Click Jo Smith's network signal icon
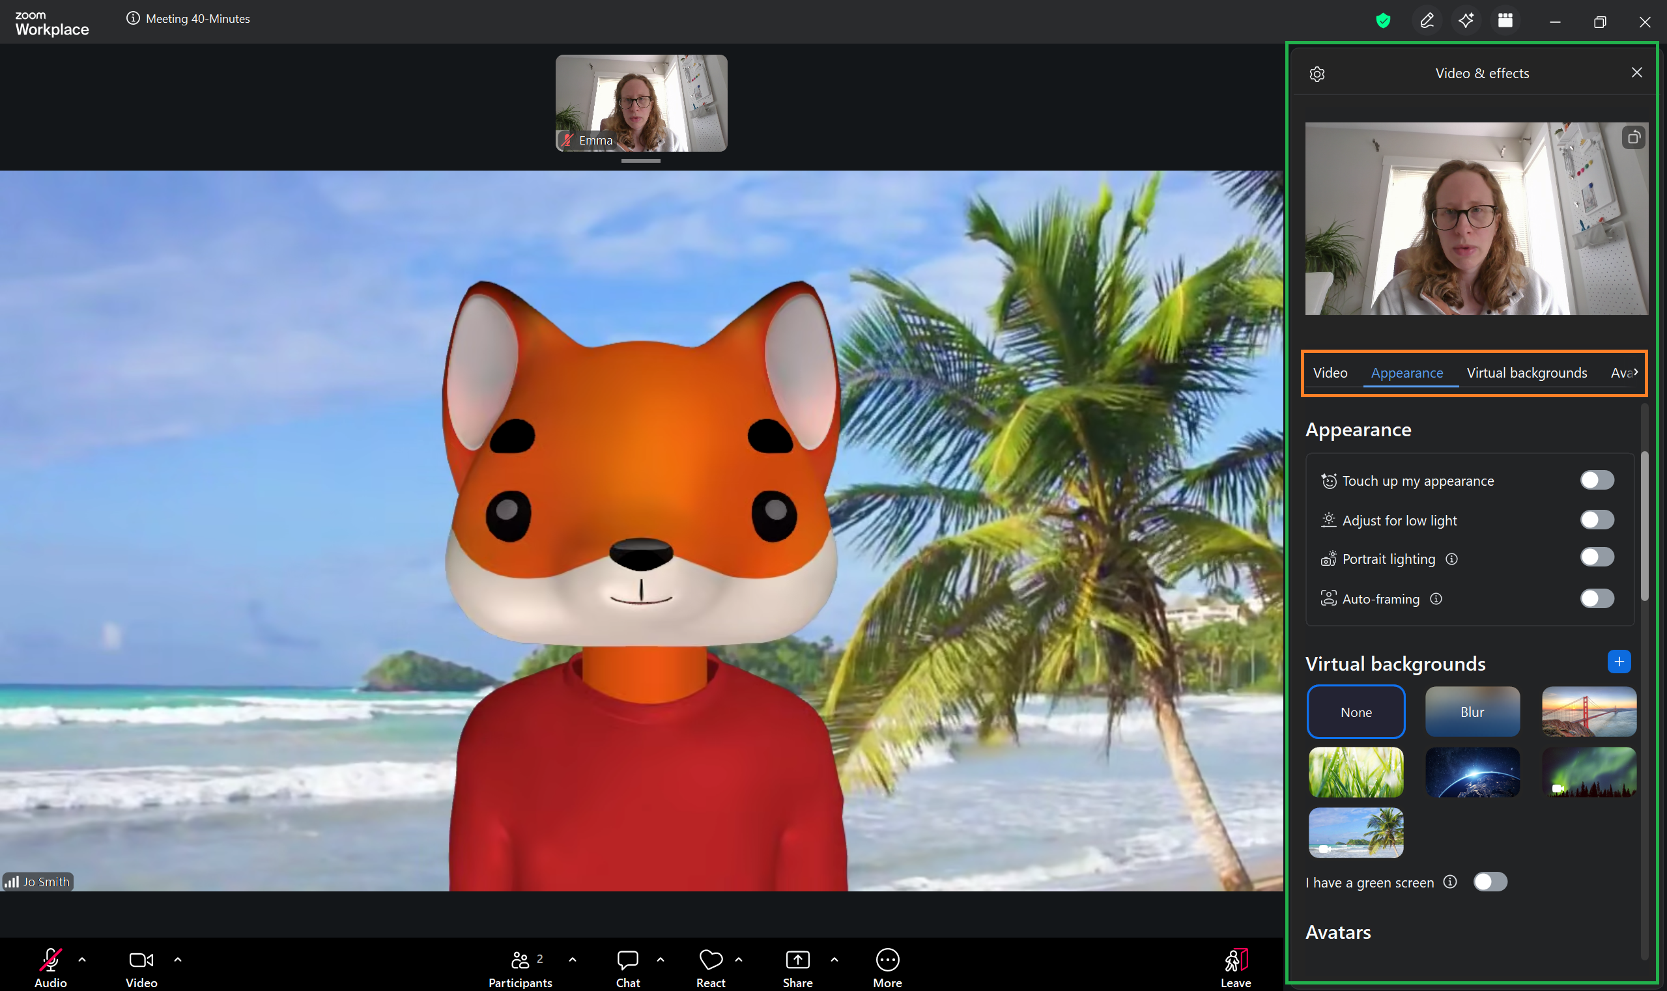This screenshot has height=991, width=1667. (x=11, y=882)
